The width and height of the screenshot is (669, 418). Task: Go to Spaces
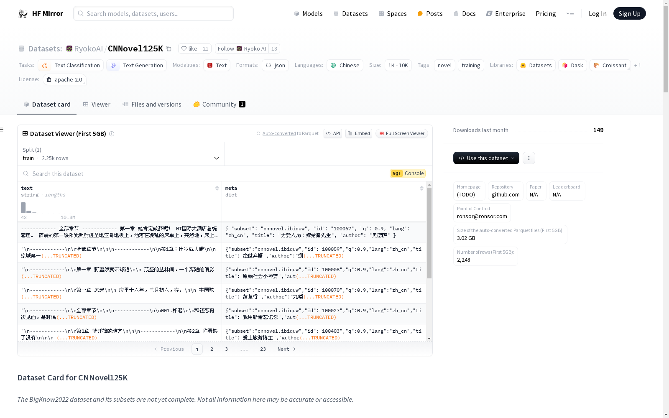click(392, 13)
